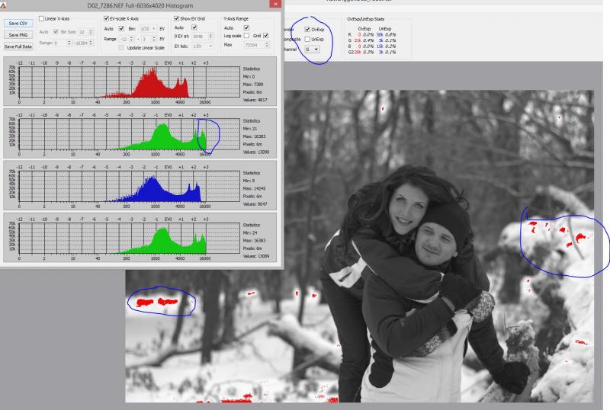Click the Save CSV button
The image size is (610, 410).
coord(18,24)
